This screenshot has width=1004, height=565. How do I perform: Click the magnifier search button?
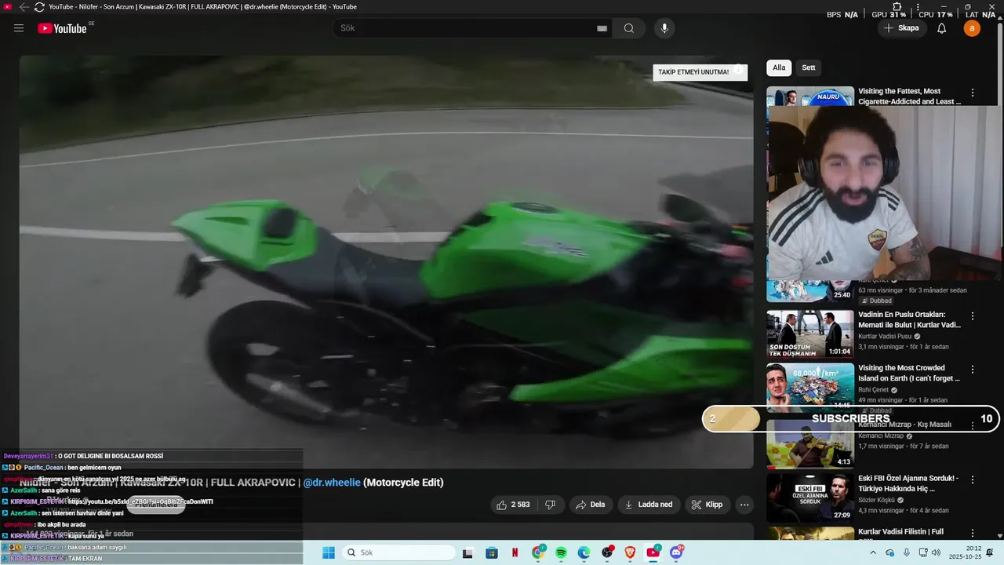[x=629, y=28]
